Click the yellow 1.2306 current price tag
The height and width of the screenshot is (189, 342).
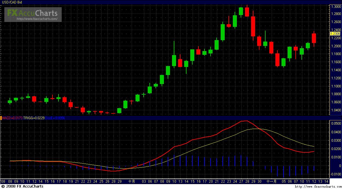335,34
